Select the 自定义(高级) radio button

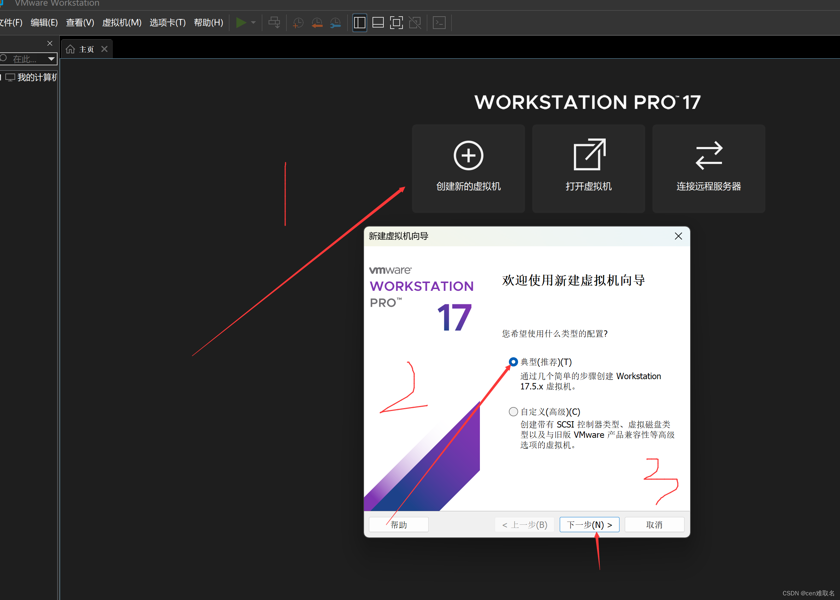pos(513,412)
